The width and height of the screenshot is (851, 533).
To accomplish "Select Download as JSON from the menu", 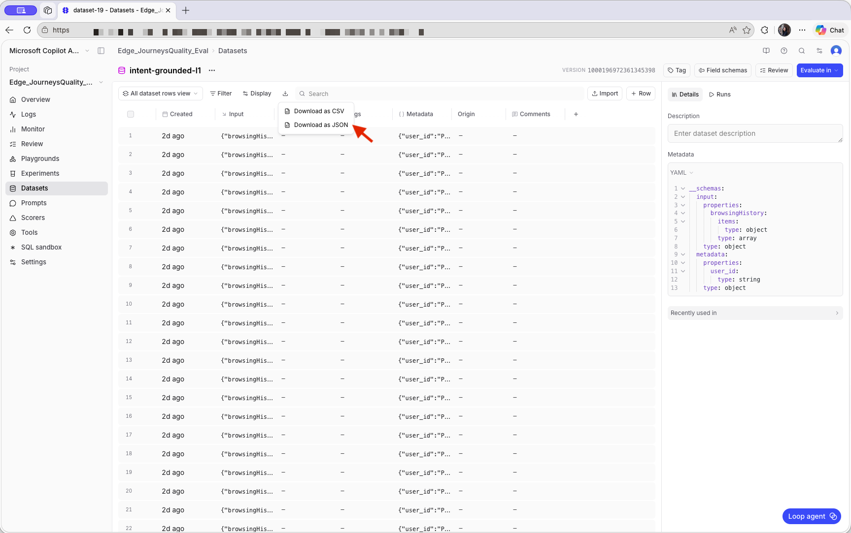I will click(x=320, y=125).
